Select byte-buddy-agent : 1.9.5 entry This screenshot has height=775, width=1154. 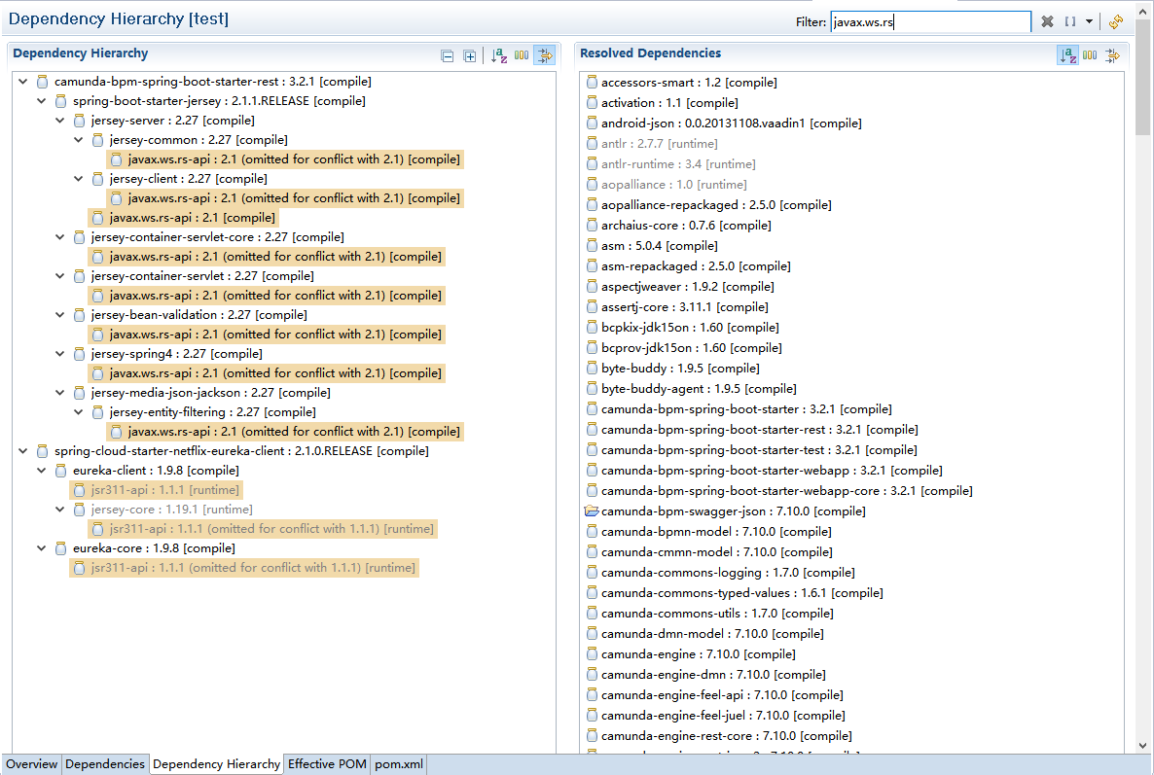tap(691, 389)
